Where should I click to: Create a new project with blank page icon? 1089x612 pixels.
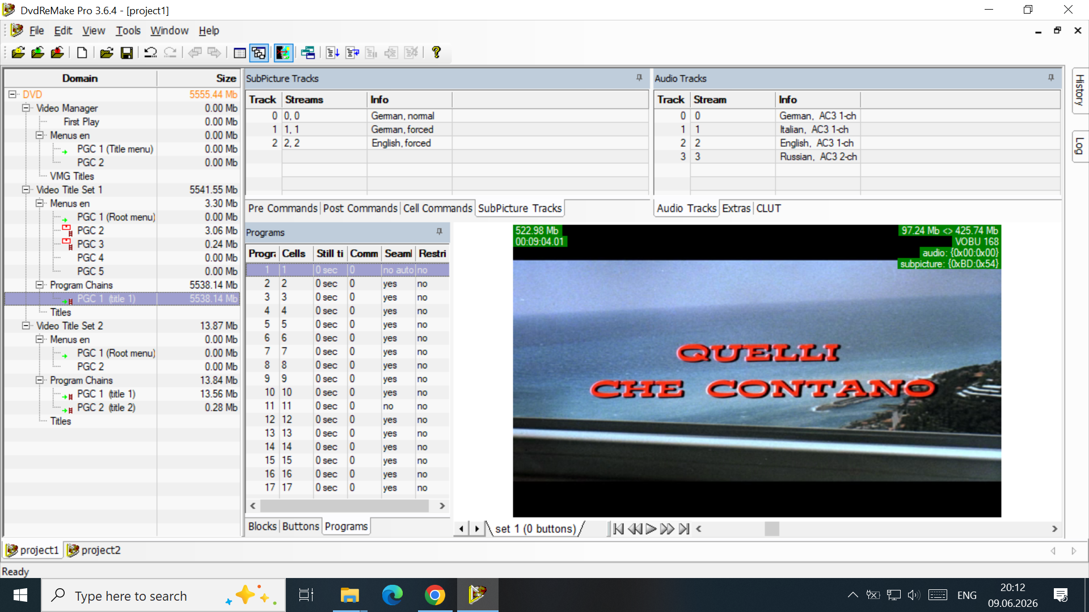click(82, 53)
